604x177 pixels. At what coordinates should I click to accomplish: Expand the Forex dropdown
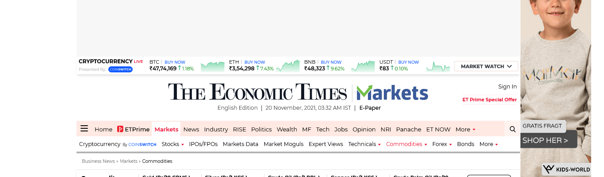click(x=450, y=145)
